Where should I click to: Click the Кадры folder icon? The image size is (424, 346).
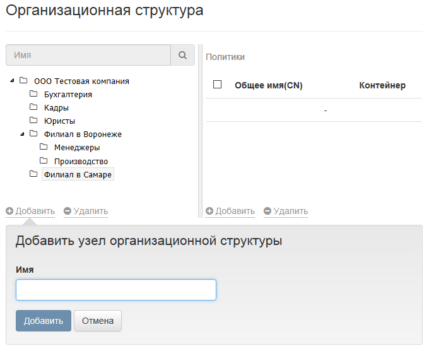tap(33, 107)
